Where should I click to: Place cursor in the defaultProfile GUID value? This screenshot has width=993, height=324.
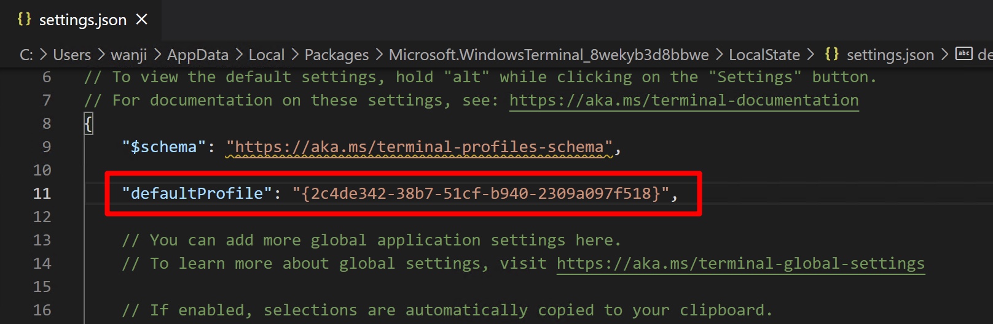point(481,193)
